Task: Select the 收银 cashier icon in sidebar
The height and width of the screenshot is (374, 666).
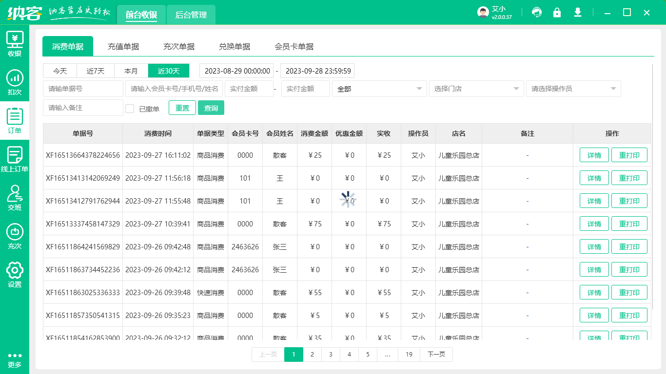Action: pyautogui.click(x=15, y=44)
